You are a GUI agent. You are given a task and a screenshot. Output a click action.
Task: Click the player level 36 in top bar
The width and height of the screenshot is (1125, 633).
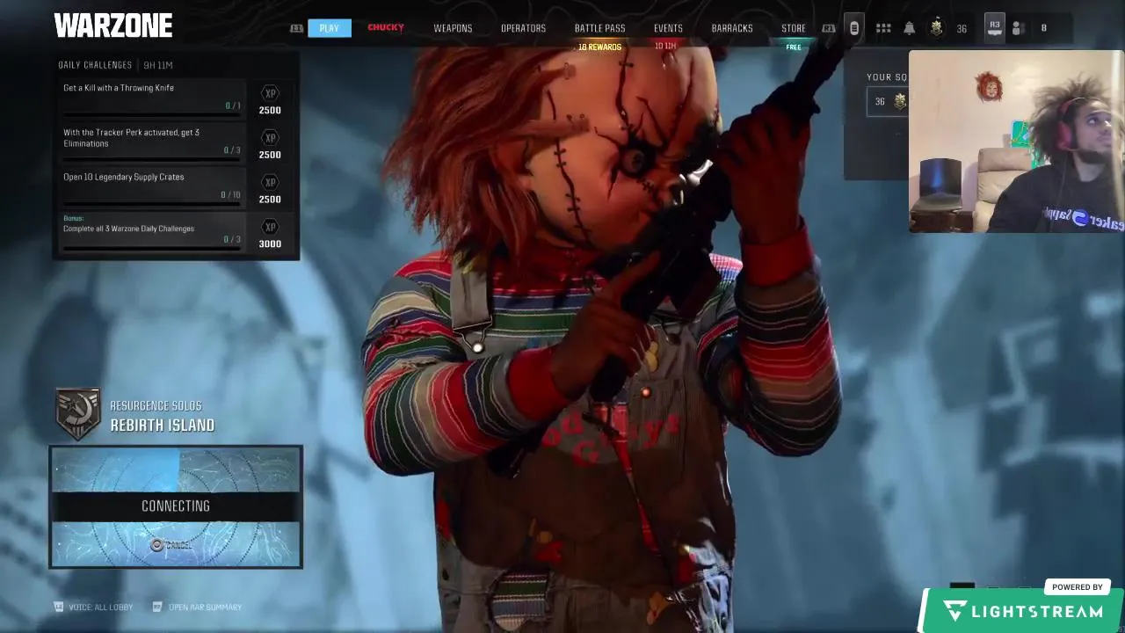(962, 29)
